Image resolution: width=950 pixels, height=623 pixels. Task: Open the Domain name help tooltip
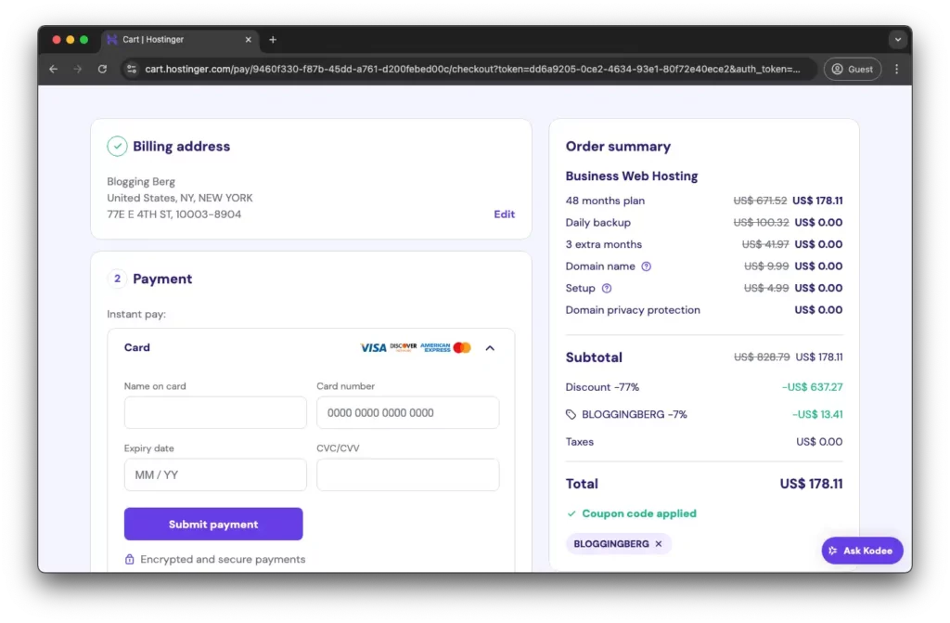click(648, 266)
